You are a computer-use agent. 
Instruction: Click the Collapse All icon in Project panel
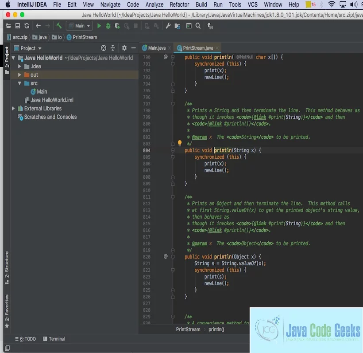coord(113,48)
